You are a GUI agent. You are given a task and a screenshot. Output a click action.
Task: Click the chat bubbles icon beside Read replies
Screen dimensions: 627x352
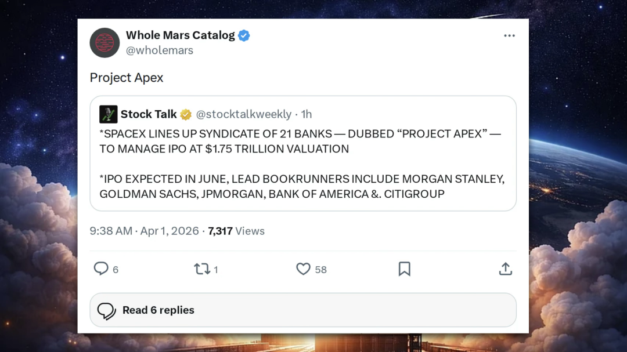point(106,311)
